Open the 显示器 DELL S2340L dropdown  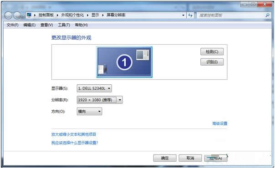click(x=94, y=88)
